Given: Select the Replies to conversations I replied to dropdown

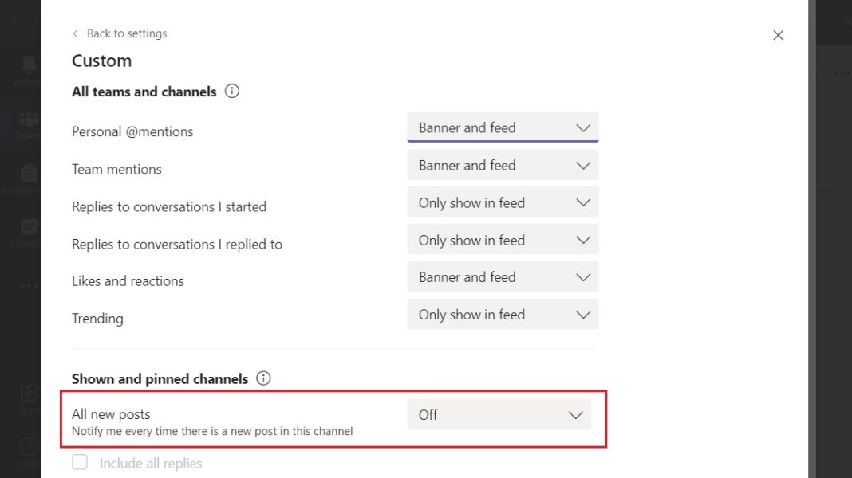Looking at the screenshot, I should click(x=503, y=240).
